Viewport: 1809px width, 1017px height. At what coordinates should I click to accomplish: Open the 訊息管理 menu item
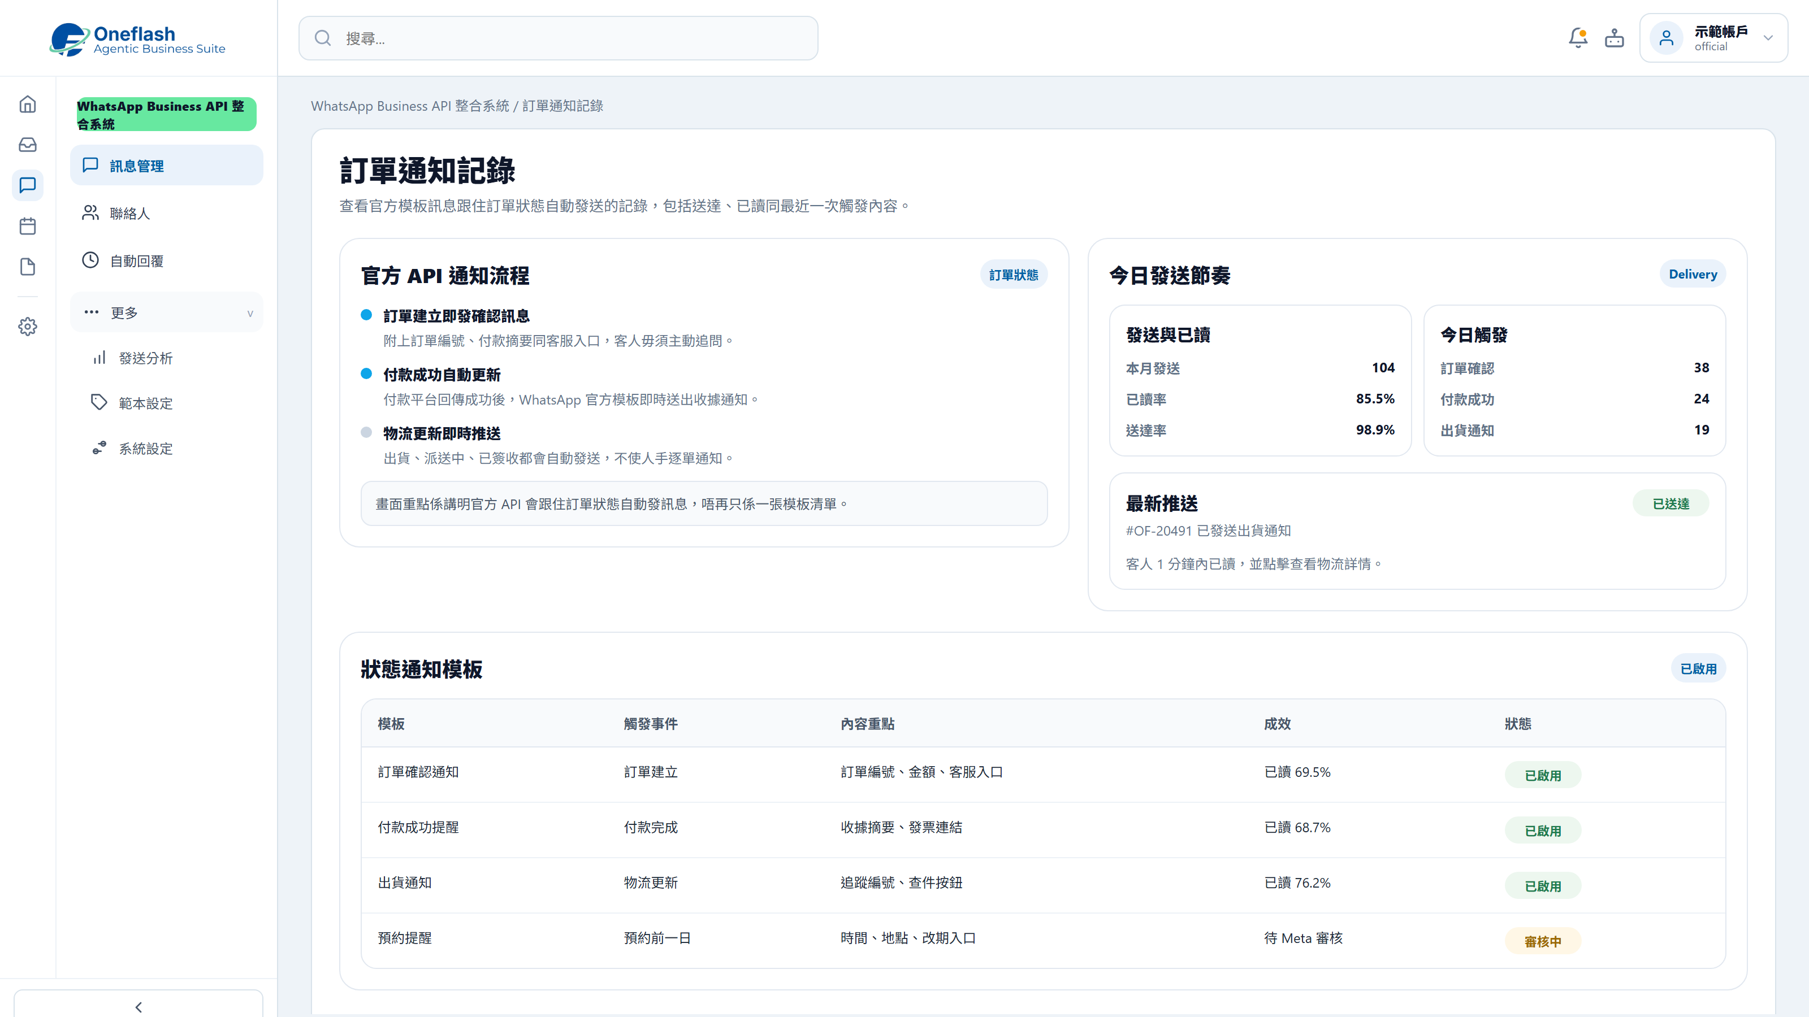click(x=166, y=166)
